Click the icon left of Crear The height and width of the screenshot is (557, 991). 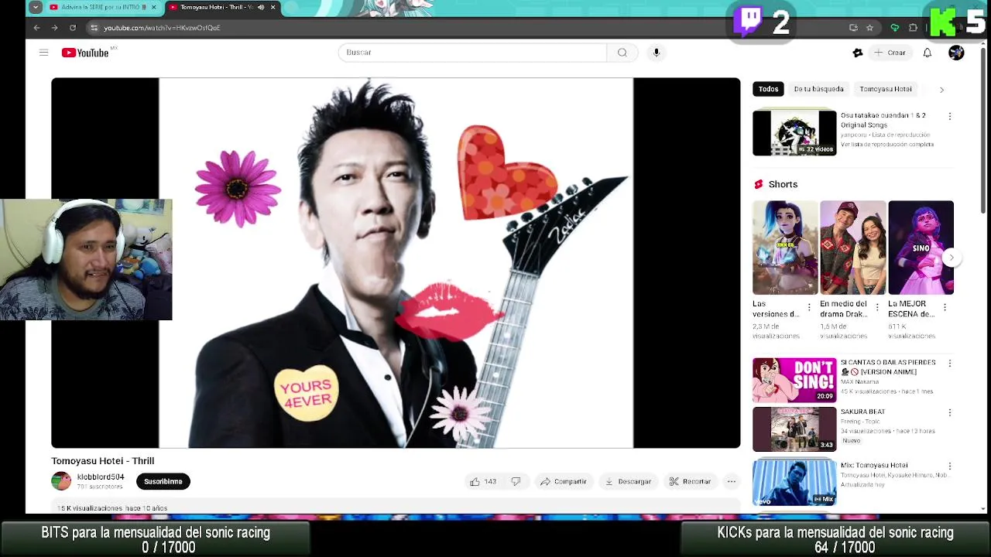point(857,53)
